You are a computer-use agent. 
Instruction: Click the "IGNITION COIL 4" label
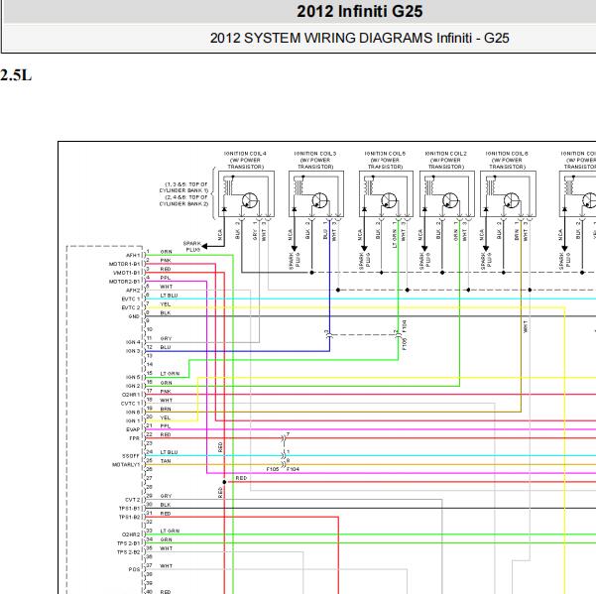[245, 154]
